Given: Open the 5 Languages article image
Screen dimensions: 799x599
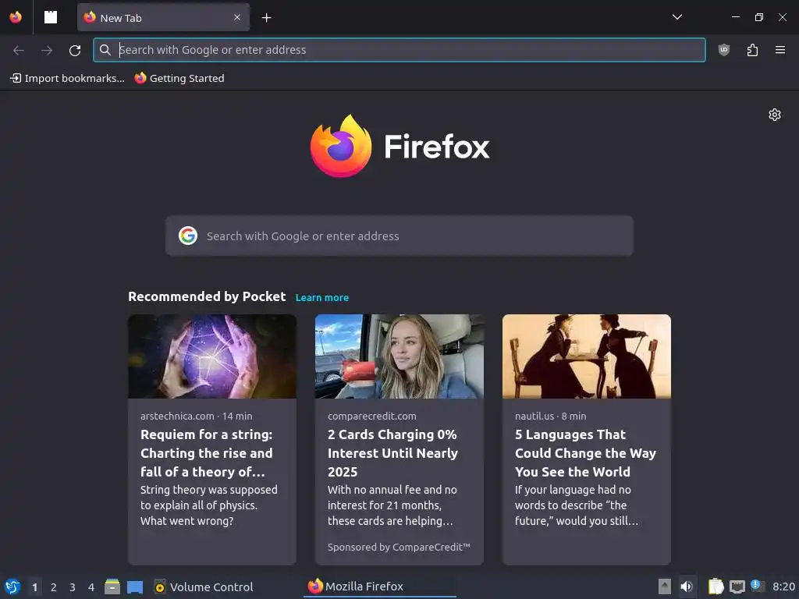Looking at the screenshot, I should click(587, 356).
